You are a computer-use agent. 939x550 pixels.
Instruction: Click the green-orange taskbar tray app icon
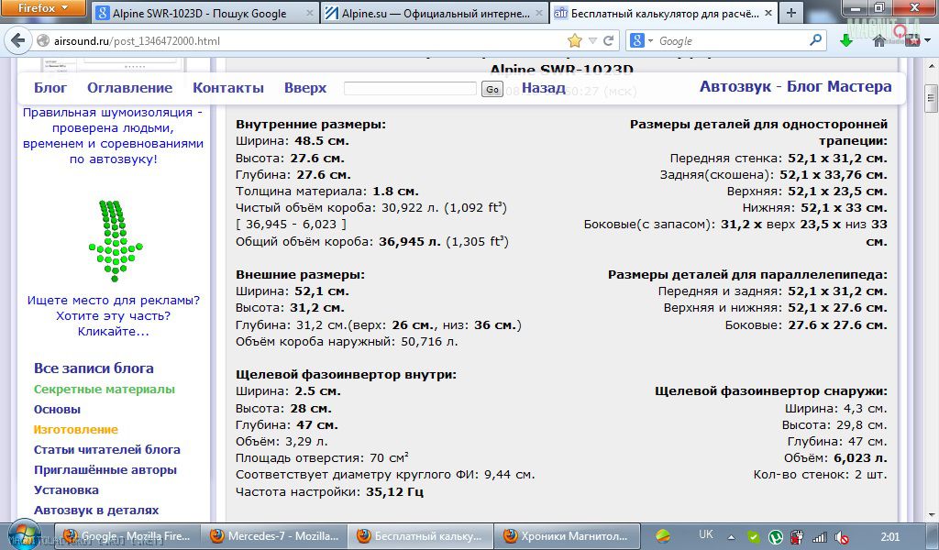pyautogui.click(x=663, y=536)
